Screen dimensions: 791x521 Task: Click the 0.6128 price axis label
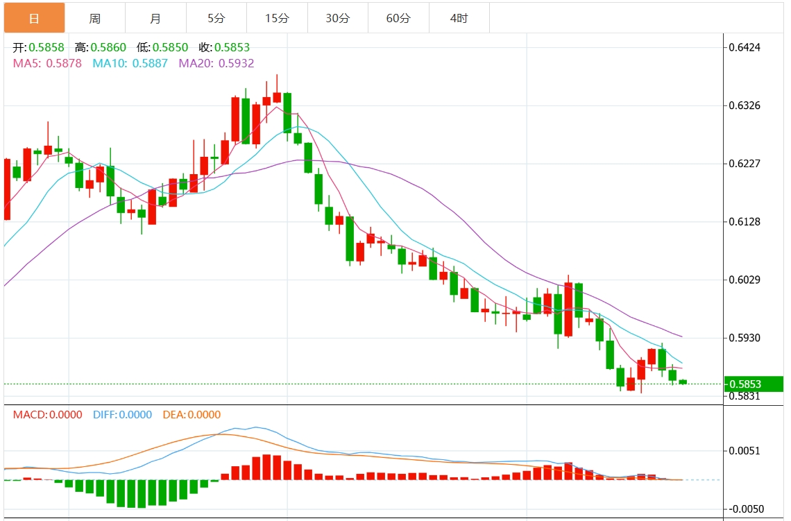(x=745, y=221)
